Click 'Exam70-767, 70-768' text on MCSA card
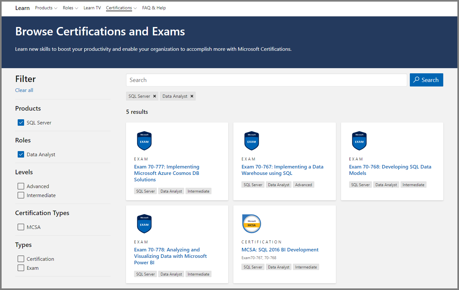459x290 pixels. click(x=259, y=258)
